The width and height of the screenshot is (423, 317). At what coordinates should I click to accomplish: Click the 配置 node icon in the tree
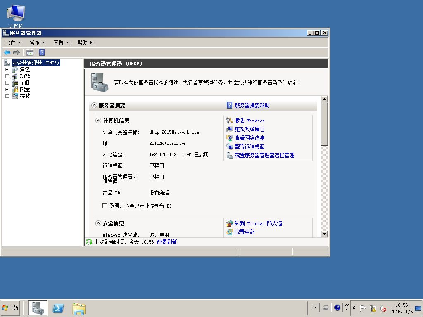click(15, 89)
